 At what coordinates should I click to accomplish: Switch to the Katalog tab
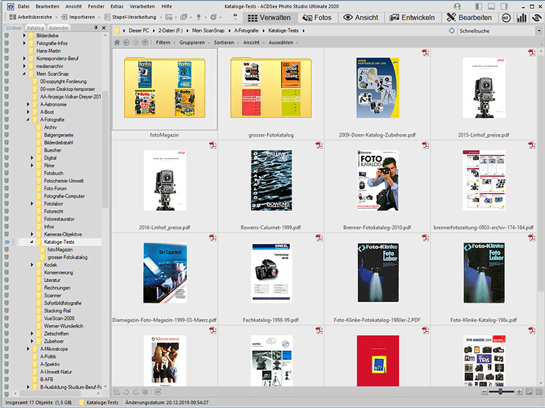tap(35, 28)
